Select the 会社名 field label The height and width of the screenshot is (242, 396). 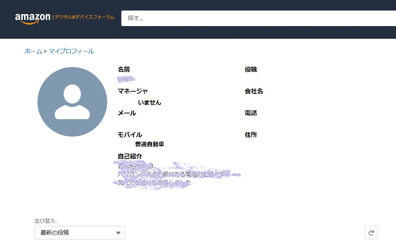[254, 91]
